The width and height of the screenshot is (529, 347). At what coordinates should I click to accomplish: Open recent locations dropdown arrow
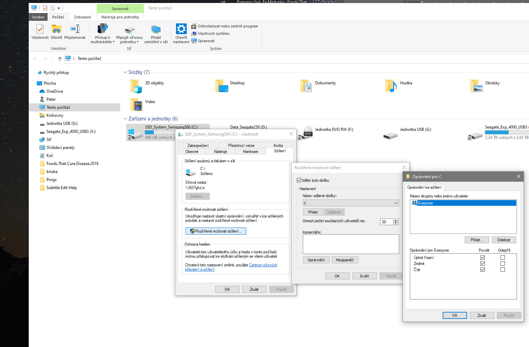tap(53, 59)
